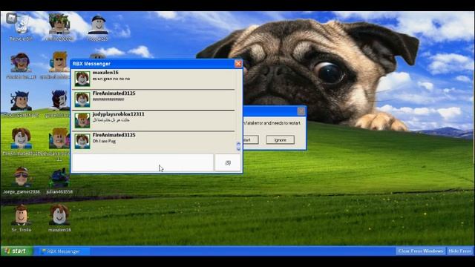
Task: Open the Windows start menu
Action: [16, 251]
